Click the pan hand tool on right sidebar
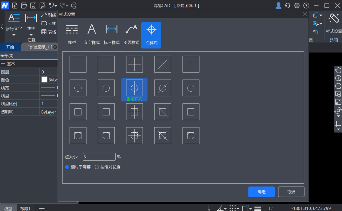Image resolution: width=342 pixels, height=211 pixels. pyautogui.click(x=338, y=70)
